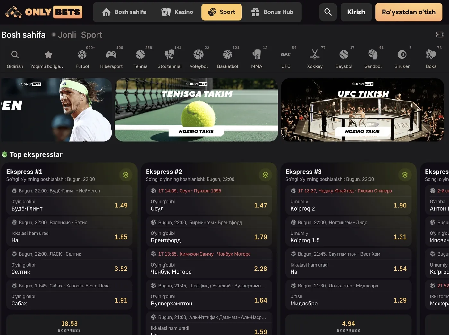The image size is (449, 335).
Task: Click the Qidirish search sport icon
Action: [15, 55]
